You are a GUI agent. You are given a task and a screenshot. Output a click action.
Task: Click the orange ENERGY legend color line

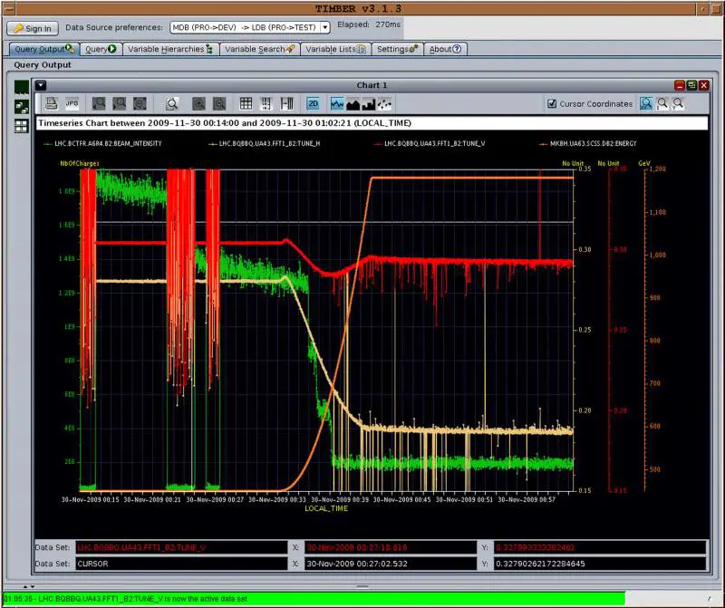543,143
